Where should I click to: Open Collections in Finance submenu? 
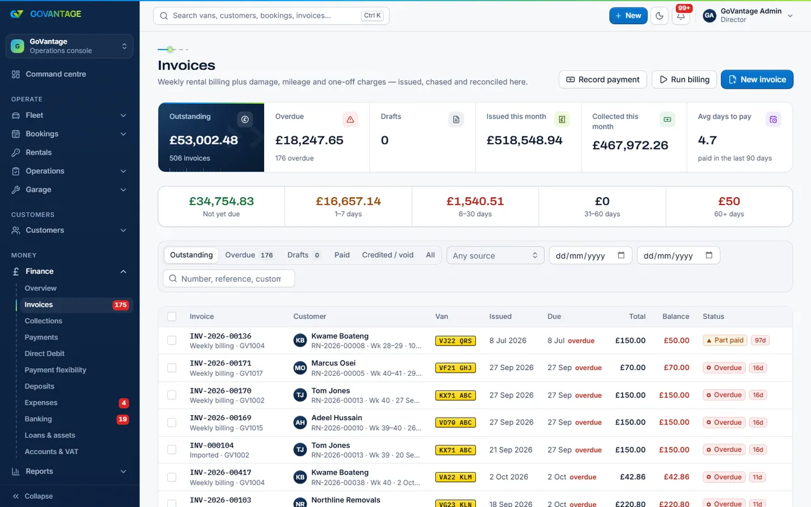[x=44, y=321]
